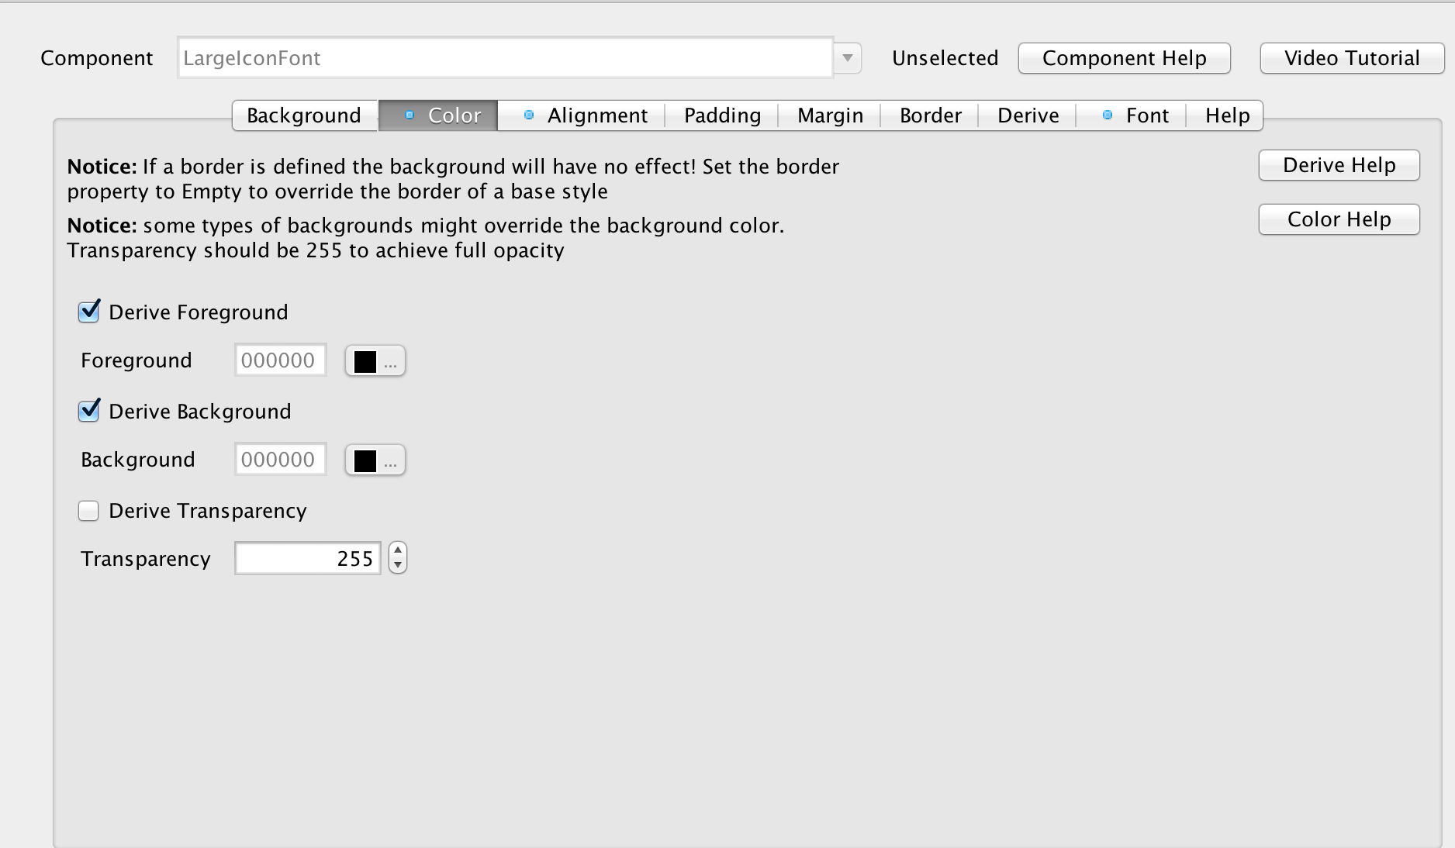
Task: Uncheck Derive Foreground
Action: point(88,311)
